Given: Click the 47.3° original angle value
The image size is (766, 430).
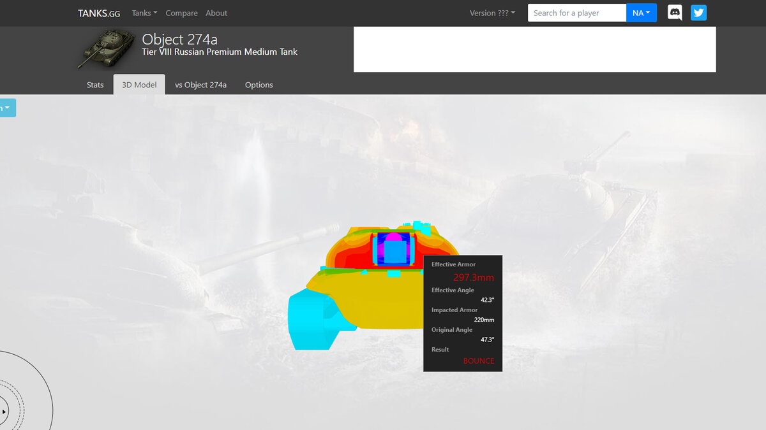Looking at the screenshot, I should coord(487,340).
